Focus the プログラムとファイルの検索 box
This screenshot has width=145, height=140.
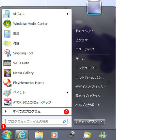[x=37, y=122]
